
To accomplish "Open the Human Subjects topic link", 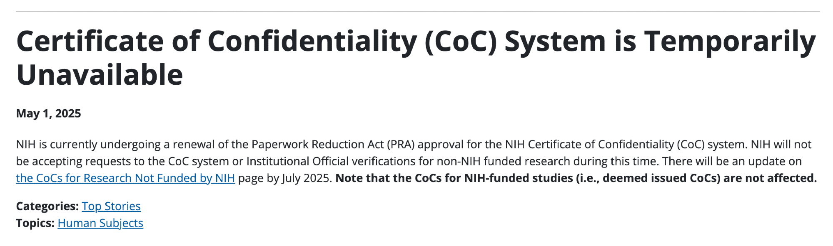I will click(100, 224).
